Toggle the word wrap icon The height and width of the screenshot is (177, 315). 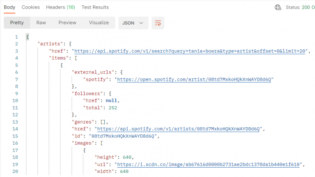[x=158, y=23]
